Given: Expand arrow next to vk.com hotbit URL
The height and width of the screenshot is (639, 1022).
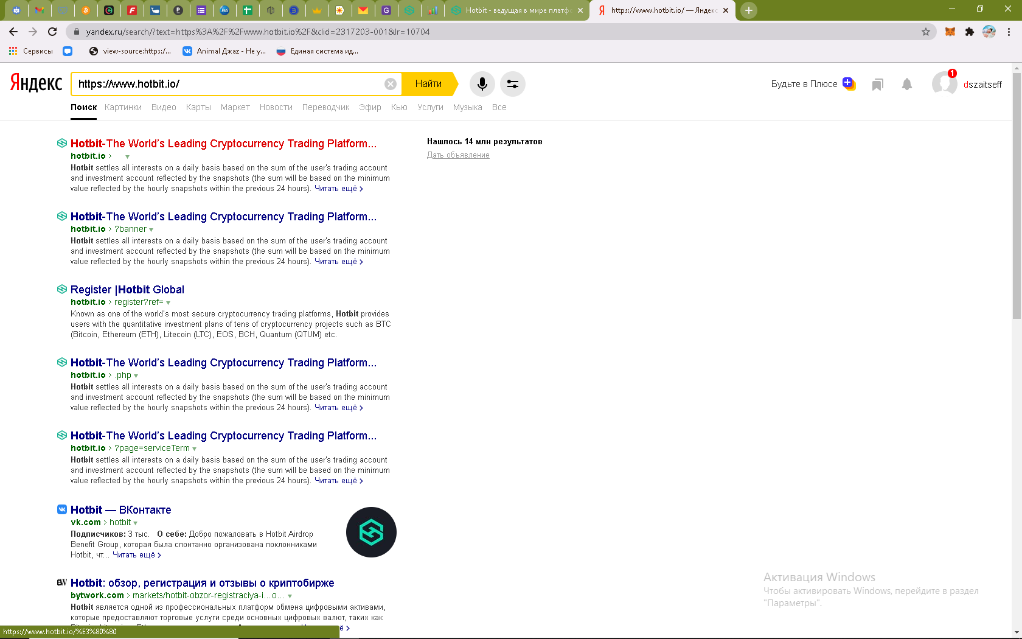Looking at the screenshot, I should [136, 523].
